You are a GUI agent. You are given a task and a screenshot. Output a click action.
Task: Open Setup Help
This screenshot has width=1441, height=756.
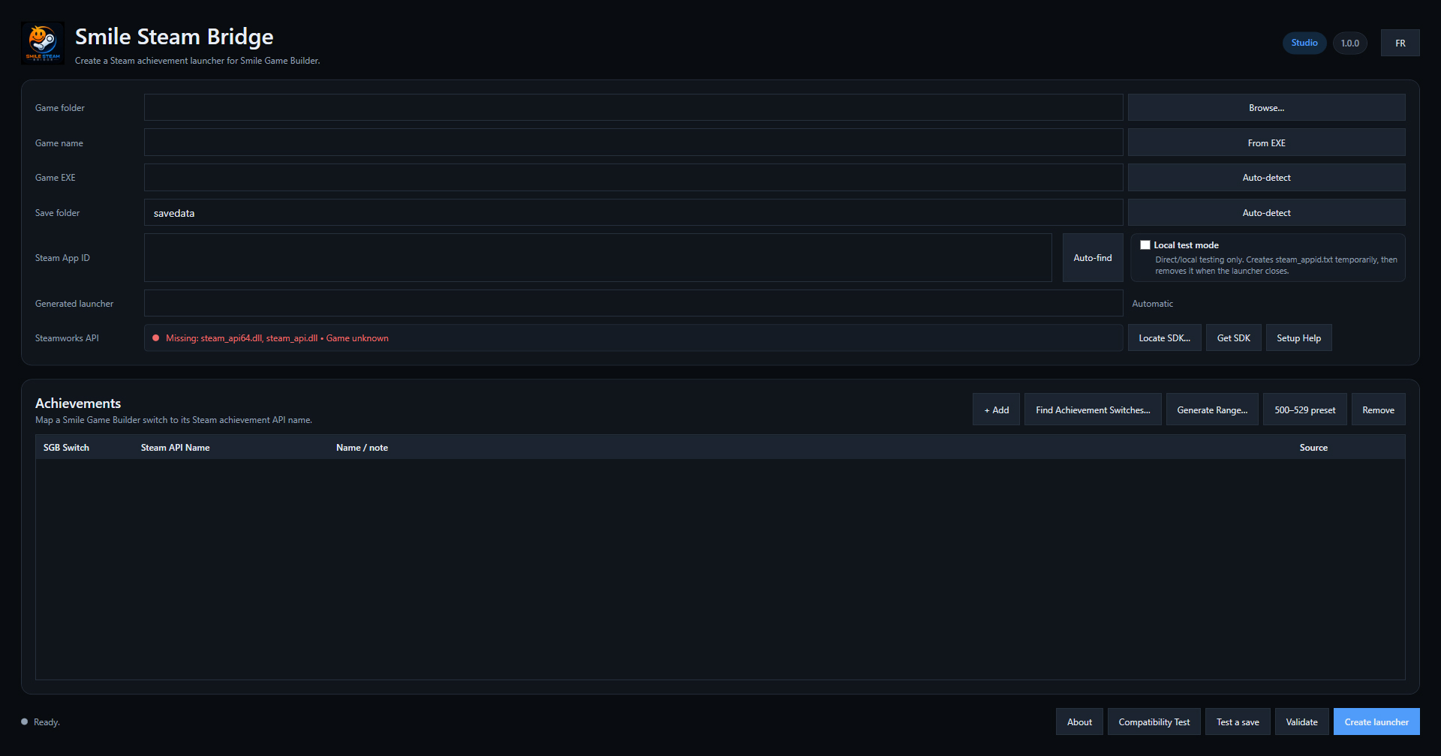click(x=1299, y=338)
